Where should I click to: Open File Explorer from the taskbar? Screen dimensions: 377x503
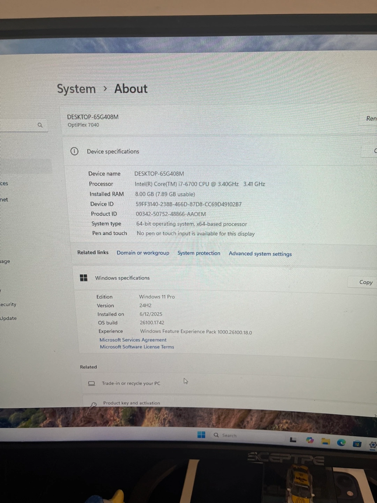tap(326, 441)
